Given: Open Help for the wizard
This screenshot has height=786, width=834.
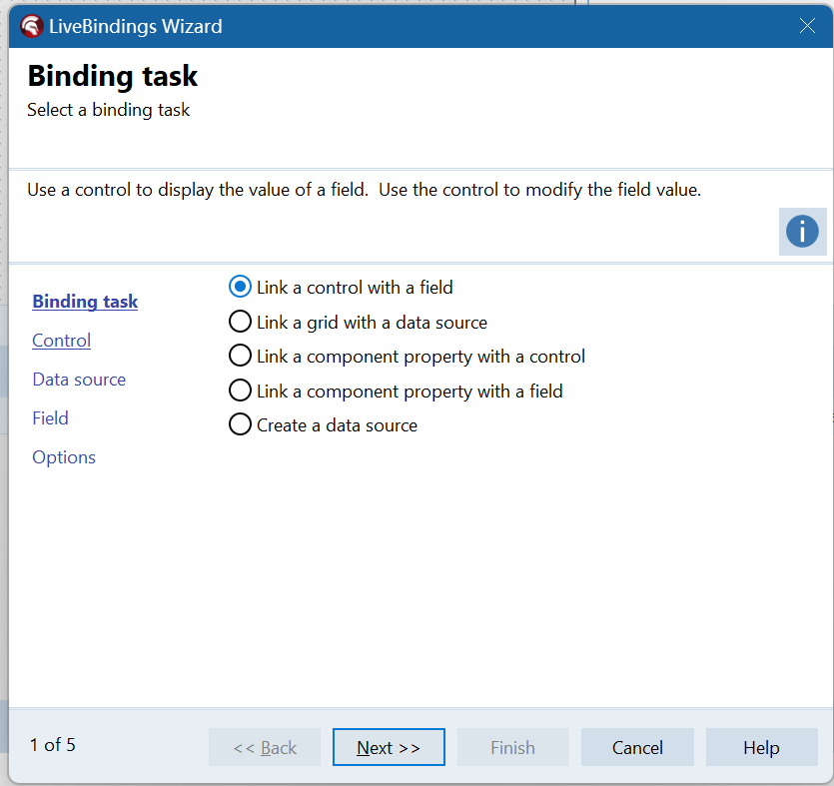Looking at the screenshot, I should point(761,747).
